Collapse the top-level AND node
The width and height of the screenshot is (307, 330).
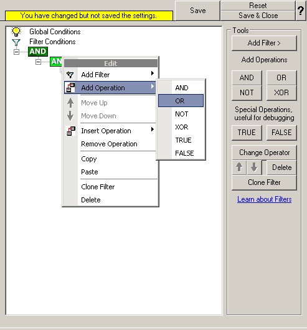coord(16,52)
